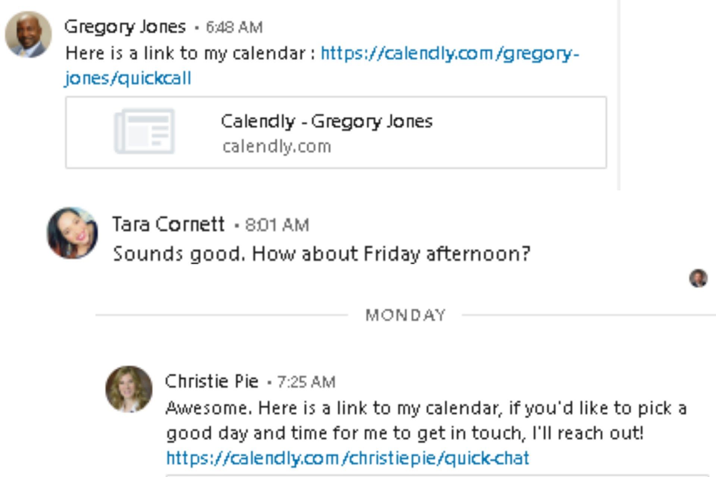Viewport: 716px width, 477px height.
Task: Click the 6:48 AM message timestamp
Action: [x=234, y=27]
